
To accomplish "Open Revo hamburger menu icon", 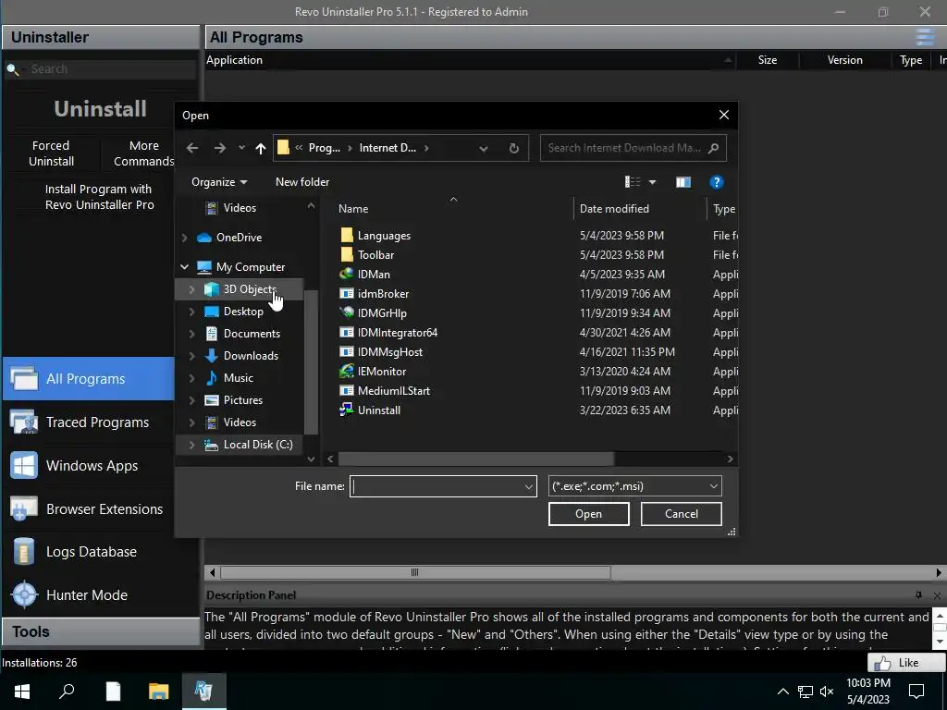I will click(925, 37).
